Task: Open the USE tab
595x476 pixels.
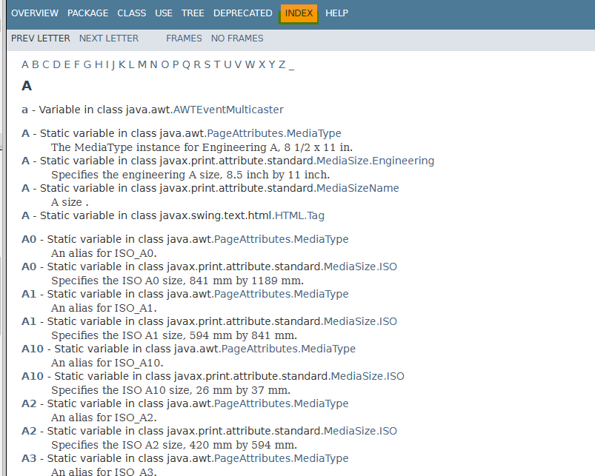Action: (x=164, y=13)
